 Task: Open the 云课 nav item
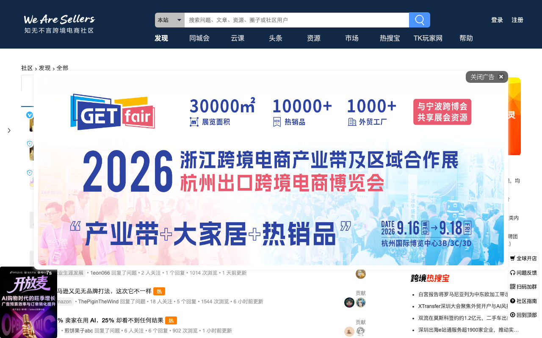pyautogui.click(x=238, y=38)
